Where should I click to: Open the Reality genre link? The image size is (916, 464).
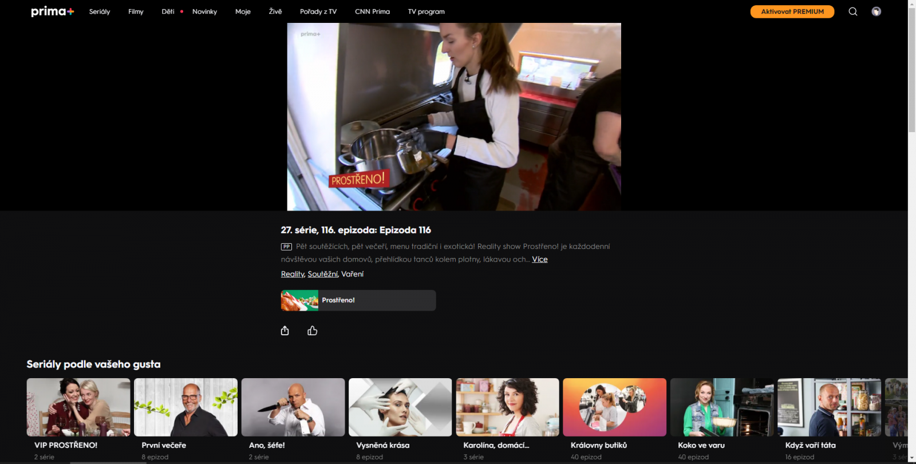coord(293,274)
